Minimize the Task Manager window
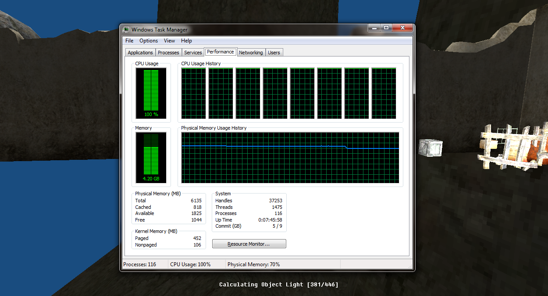548x296 pixels. click(x=374, y=28)
